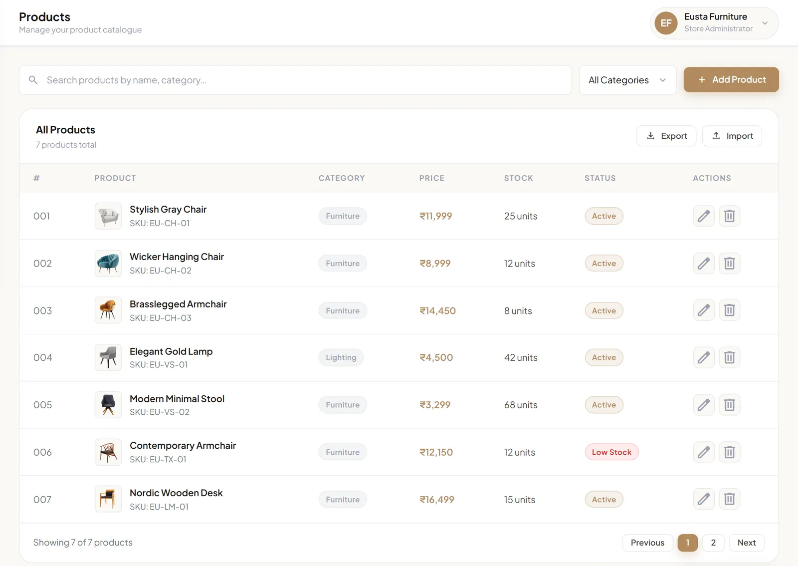This screenshot has width=798, height=566.
Task: Click the Add Product button
Action: click(731, 80)
